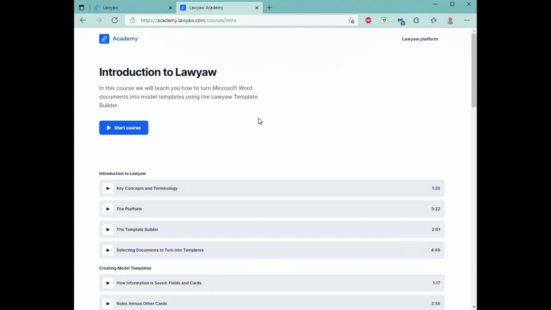The image size is (551, 310).
Task: Click the 1:26 duration text
Action: 436,188
